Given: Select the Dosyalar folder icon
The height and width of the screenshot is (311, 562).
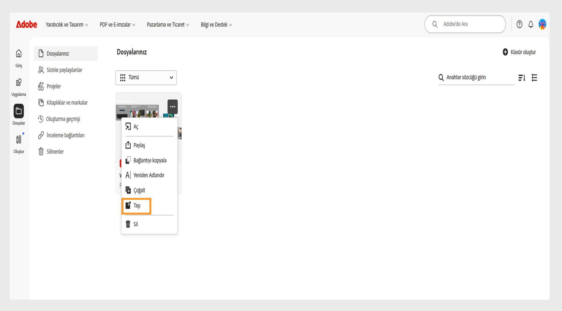Looking at the screenshot, I should (x=19, y=111).
